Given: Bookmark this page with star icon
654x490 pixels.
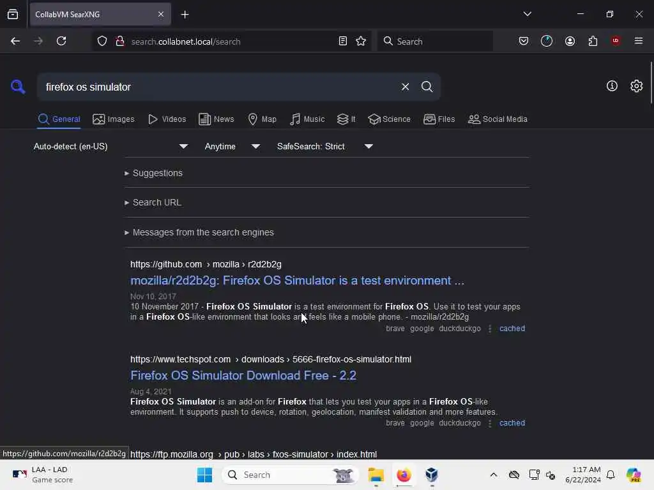Looking at the screenshot, I should tap(361, 41).
